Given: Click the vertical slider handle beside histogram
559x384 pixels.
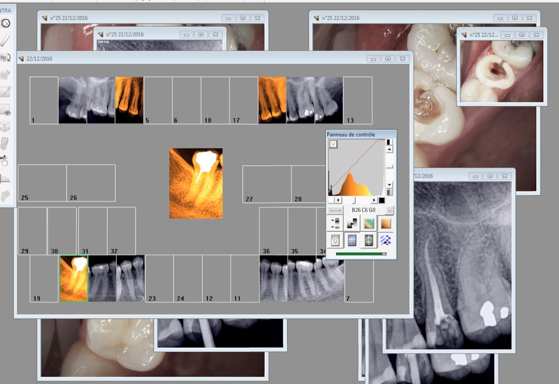Looking at the screenshot, I should 390,167.
